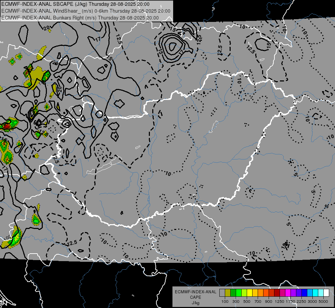Click the ECMWF-INDEX-ANAL legend title
Screen dimensions: 335x308
click(x=195, y=292)
